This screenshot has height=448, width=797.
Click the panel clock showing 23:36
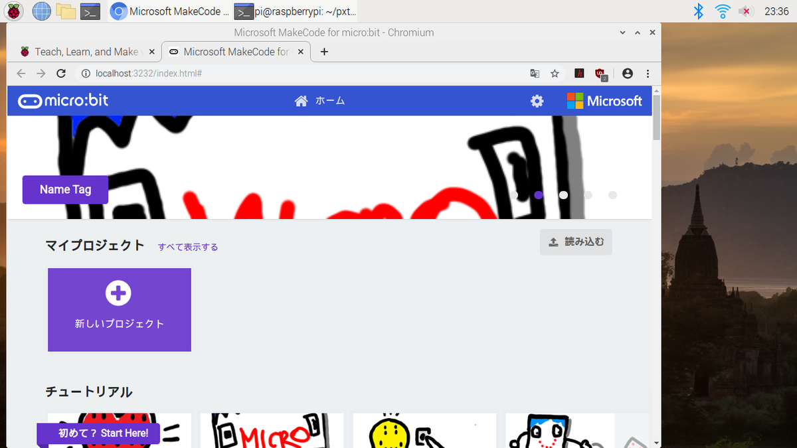pyautogui.click(x=776, y=11)
